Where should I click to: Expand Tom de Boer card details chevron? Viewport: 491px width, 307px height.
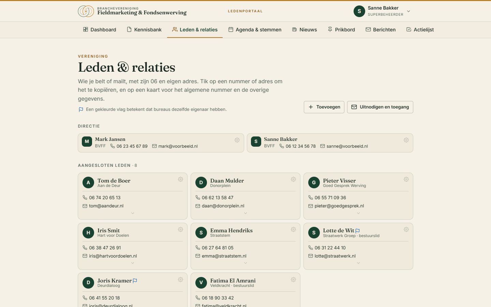133,213
